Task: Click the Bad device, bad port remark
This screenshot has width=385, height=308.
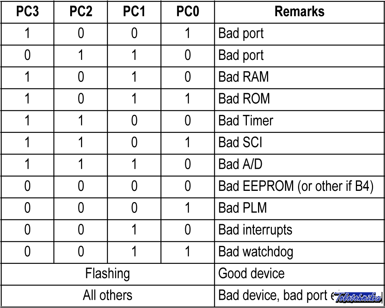Action: [273, 295]
